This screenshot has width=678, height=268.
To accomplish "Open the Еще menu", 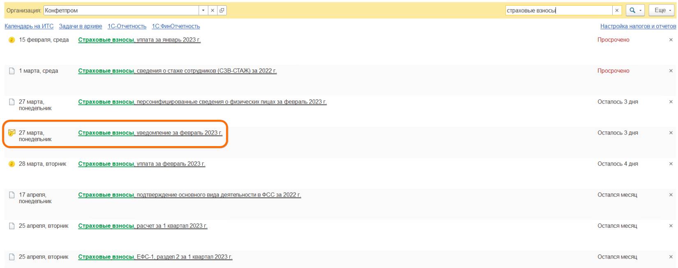I will [x=662, y=11].
